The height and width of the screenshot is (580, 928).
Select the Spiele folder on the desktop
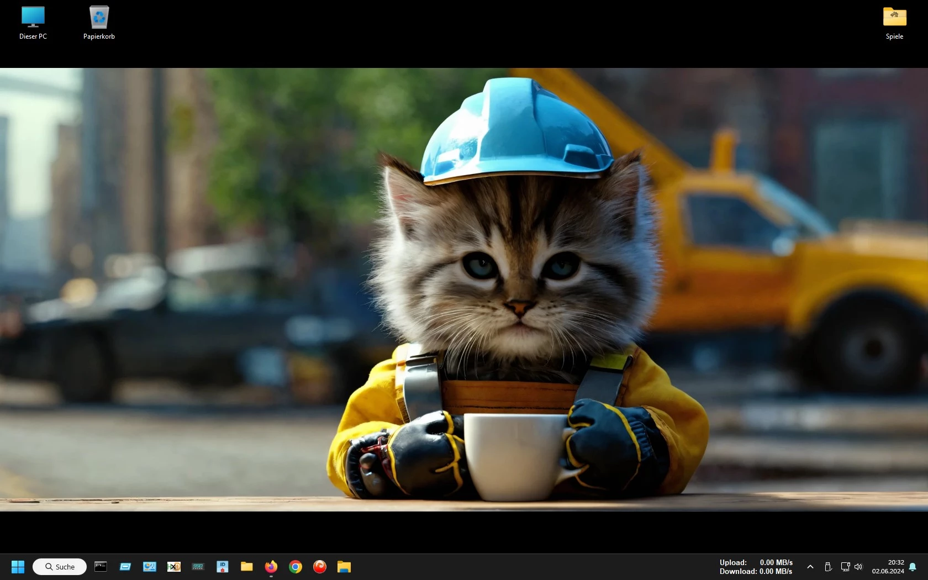pyautogui.click(x=894, y=23)
